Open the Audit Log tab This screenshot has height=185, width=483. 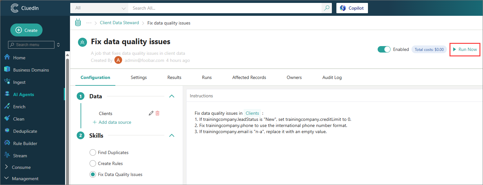pyautogui.click(x=332, y=77)
